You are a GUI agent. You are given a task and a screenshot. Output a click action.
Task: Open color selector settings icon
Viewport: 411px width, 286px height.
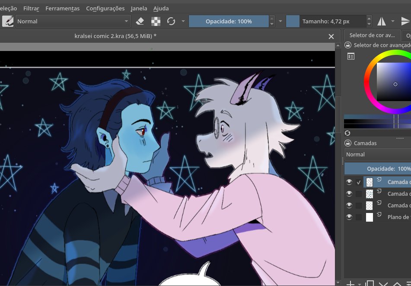coord(351,56)
